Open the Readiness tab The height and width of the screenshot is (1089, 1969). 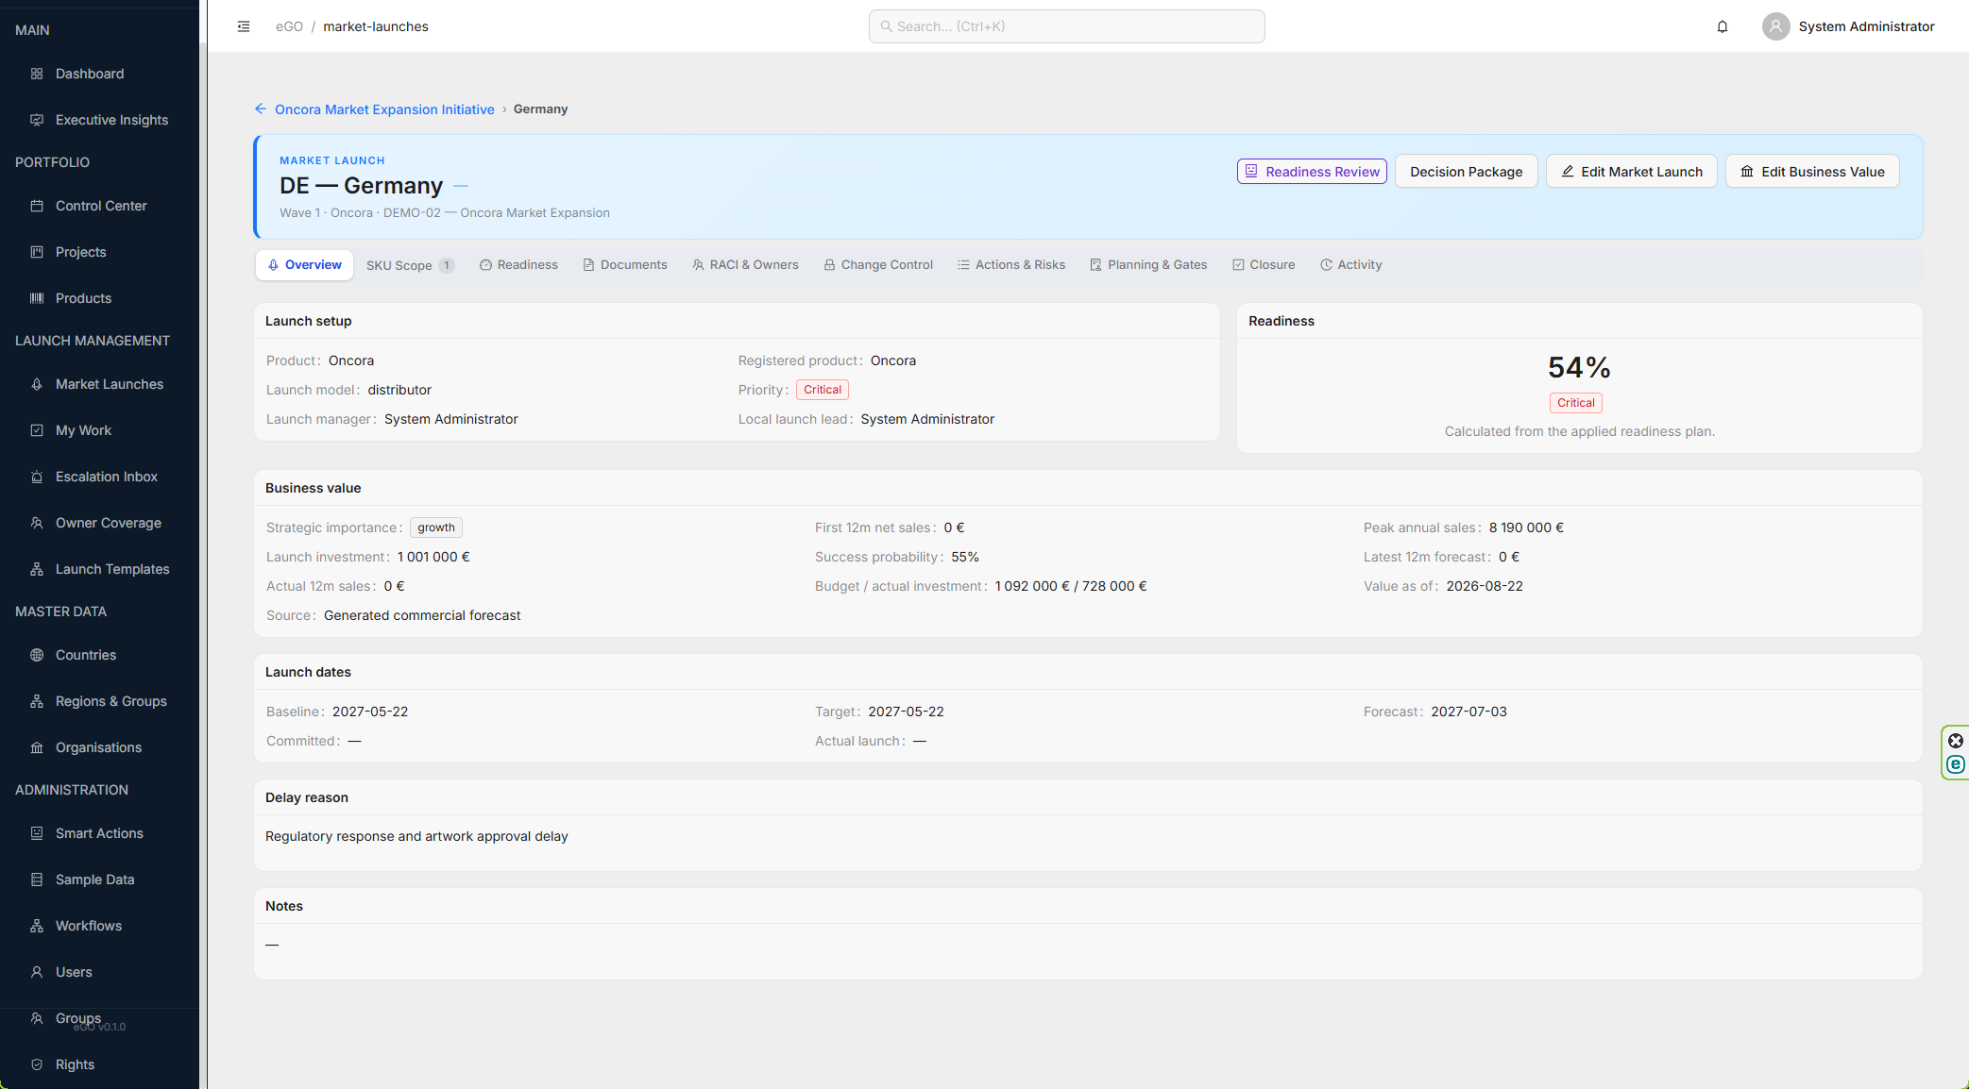point(518,265)
